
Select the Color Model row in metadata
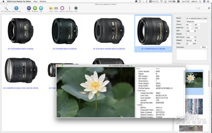[160, 71]
